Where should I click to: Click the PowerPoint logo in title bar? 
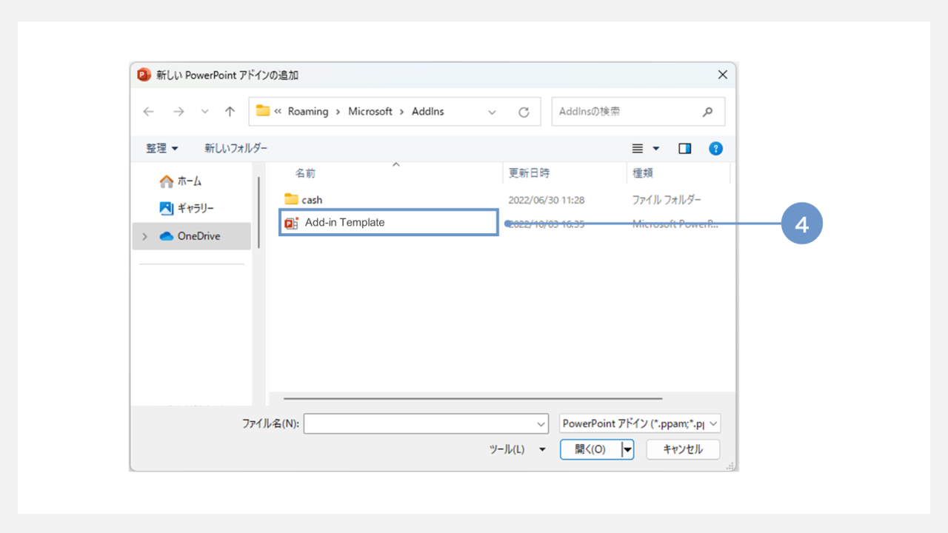point(144,75)
